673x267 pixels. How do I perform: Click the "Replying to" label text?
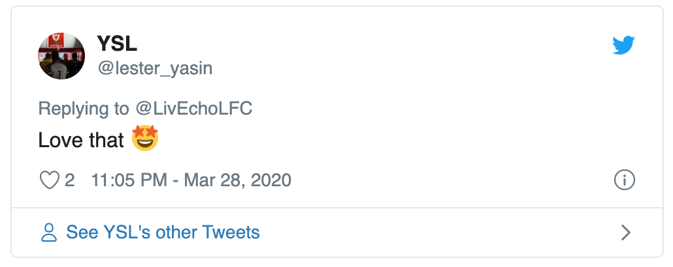84,108
